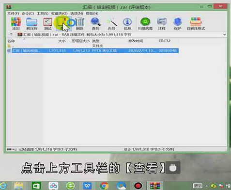Minimize the WinRAR window
The width and height of the screenshot is (231, 190).
(201, 7)
